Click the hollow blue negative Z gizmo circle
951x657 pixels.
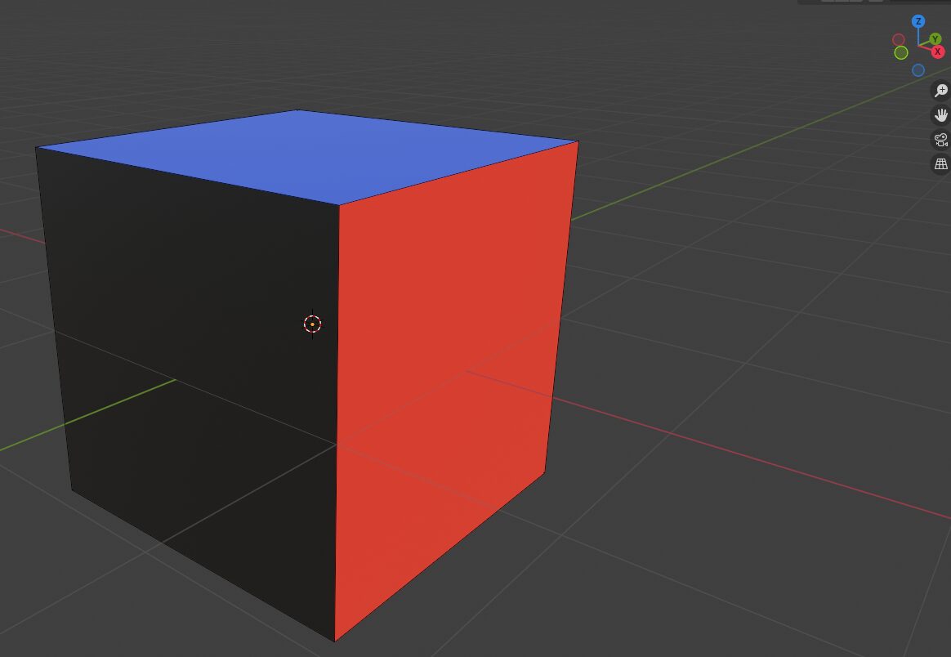(x=918, y=70)
